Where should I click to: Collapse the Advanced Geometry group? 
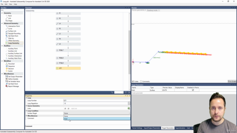2,23
